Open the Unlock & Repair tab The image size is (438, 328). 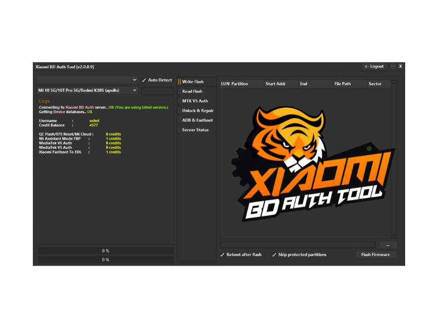197,111
